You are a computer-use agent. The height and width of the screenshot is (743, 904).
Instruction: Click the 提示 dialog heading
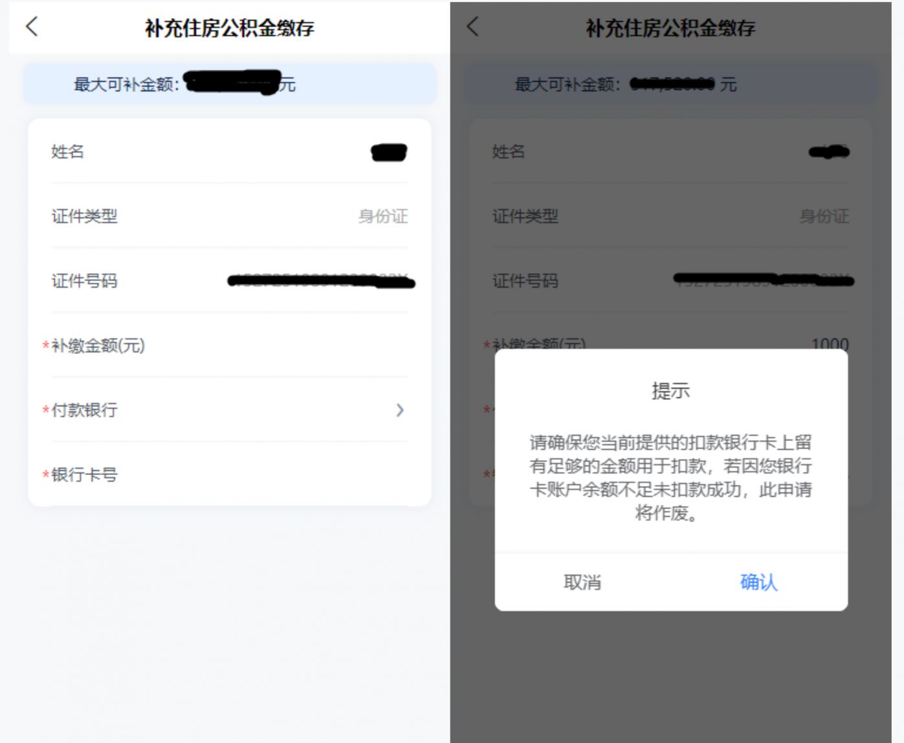click(x=670, y=391)
